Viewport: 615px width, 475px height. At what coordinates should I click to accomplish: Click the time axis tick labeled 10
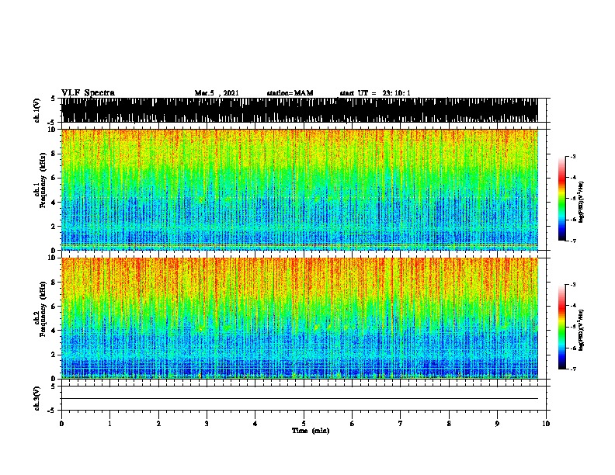point(546,423)
